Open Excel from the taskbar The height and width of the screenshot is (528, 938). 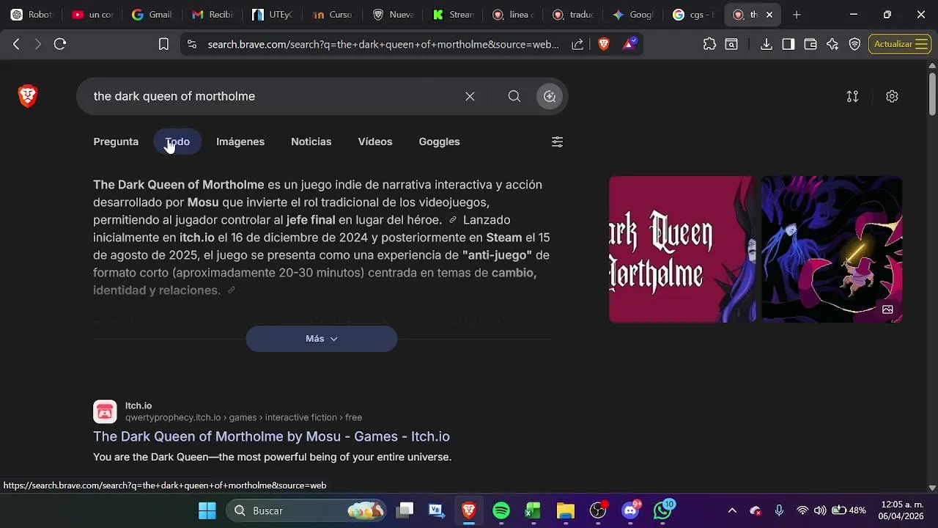coord(533,510)
